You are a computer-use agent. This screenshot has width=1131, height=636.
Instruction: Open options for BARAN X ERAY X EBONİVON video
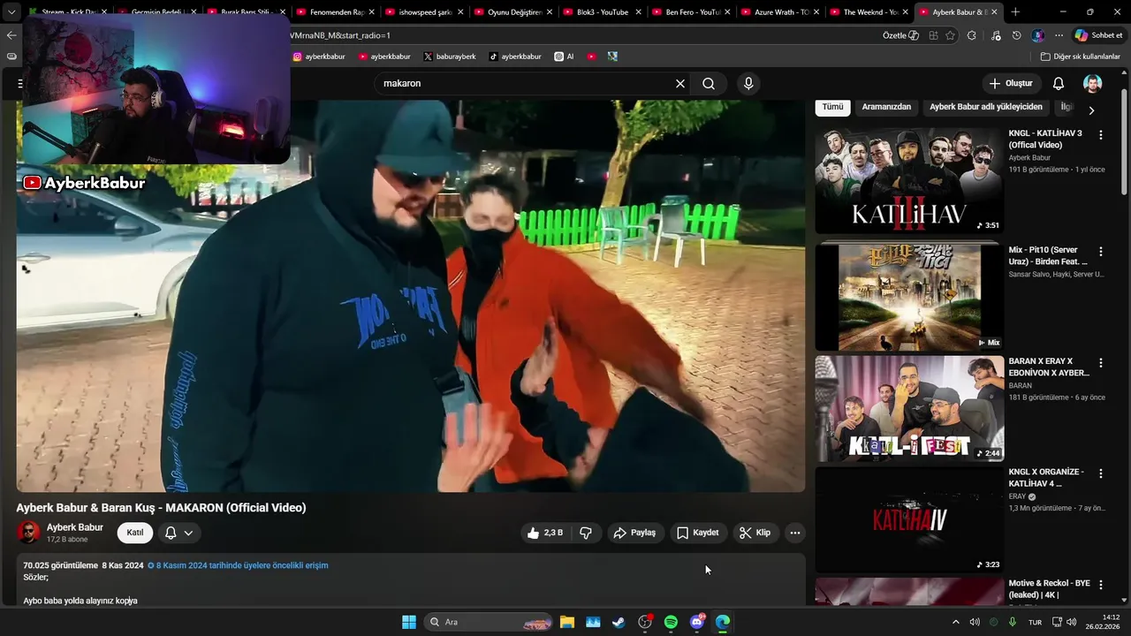pyautogui.click(x=1101, y=362)
